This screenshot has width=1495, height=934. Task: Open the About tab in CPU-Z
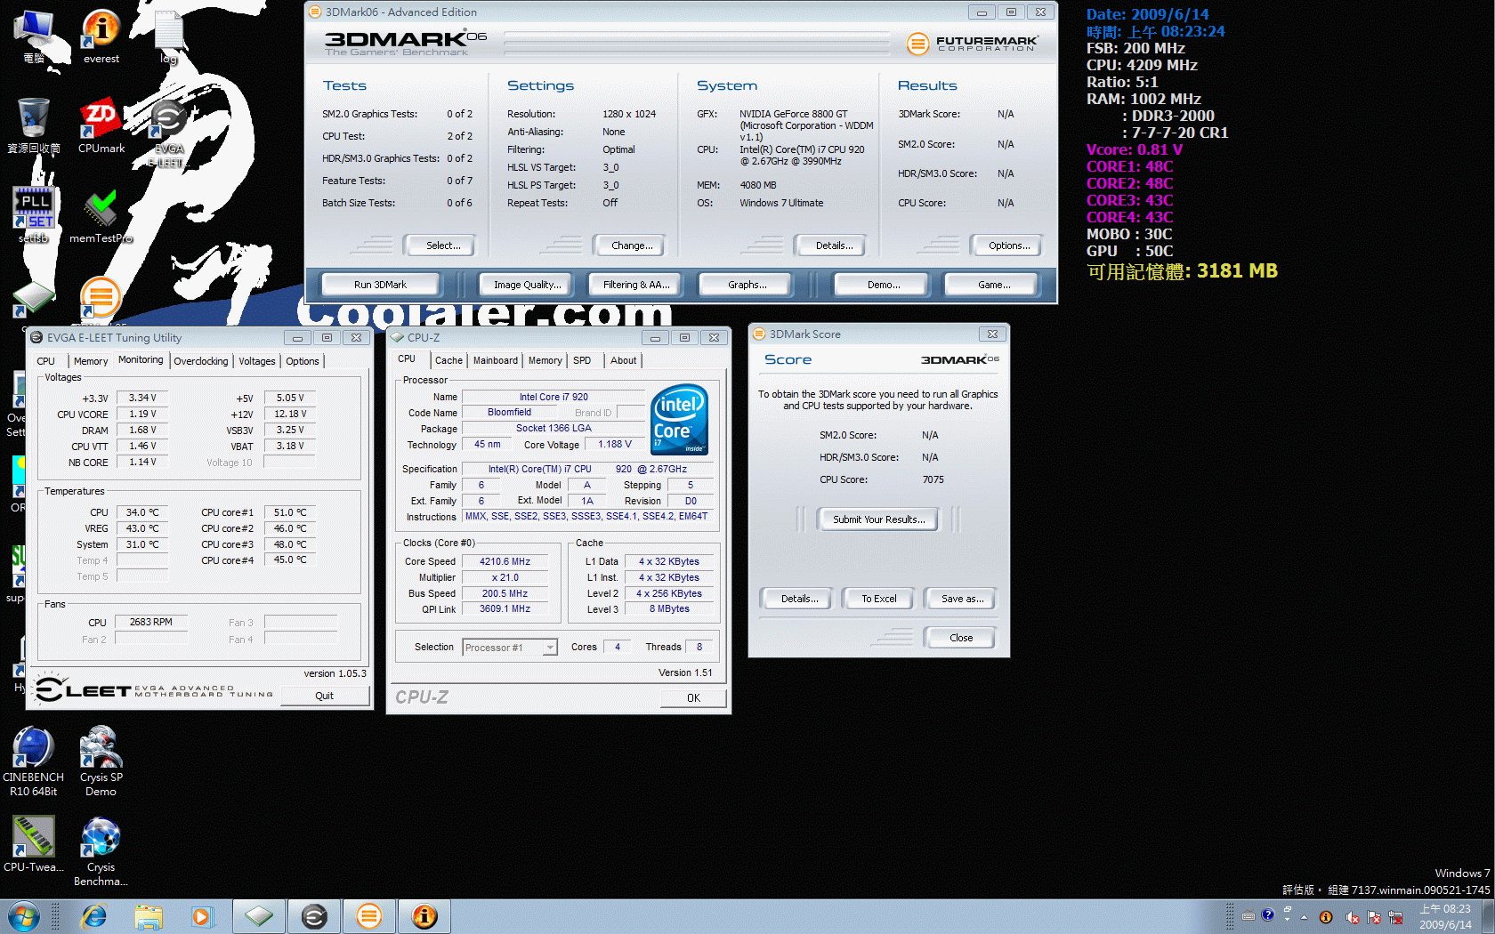(x=624, y=360)
